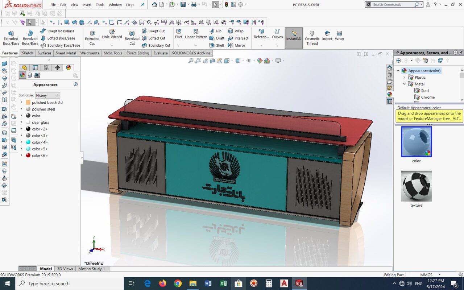Open Design Library tab in task pane

click(390, 75)
